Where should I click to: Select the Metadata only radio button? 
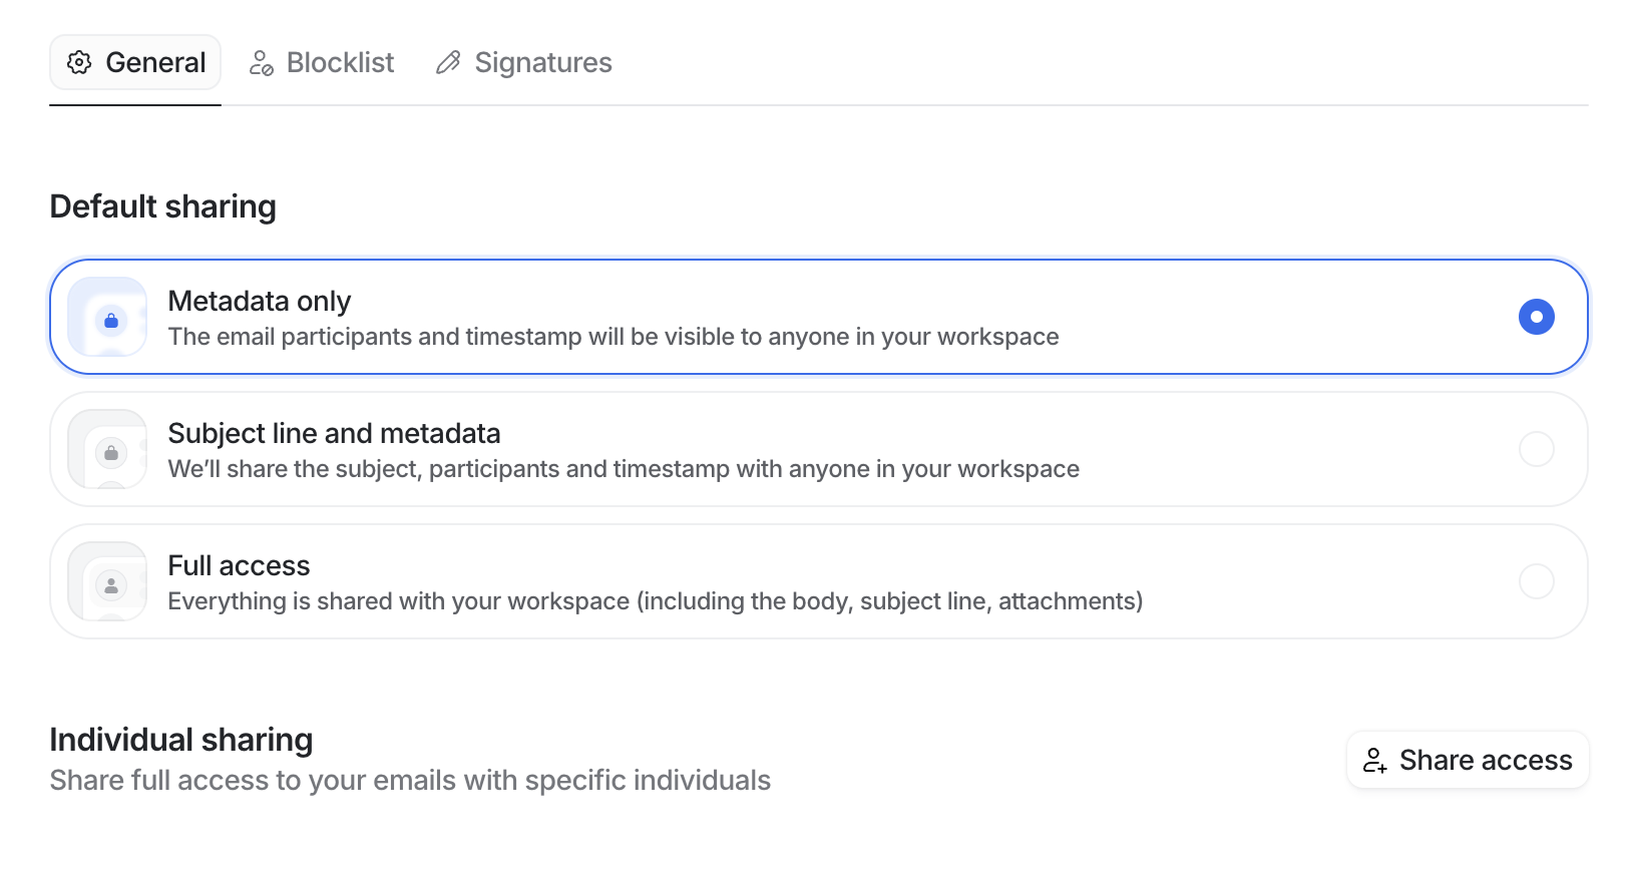pos(1536,317)
